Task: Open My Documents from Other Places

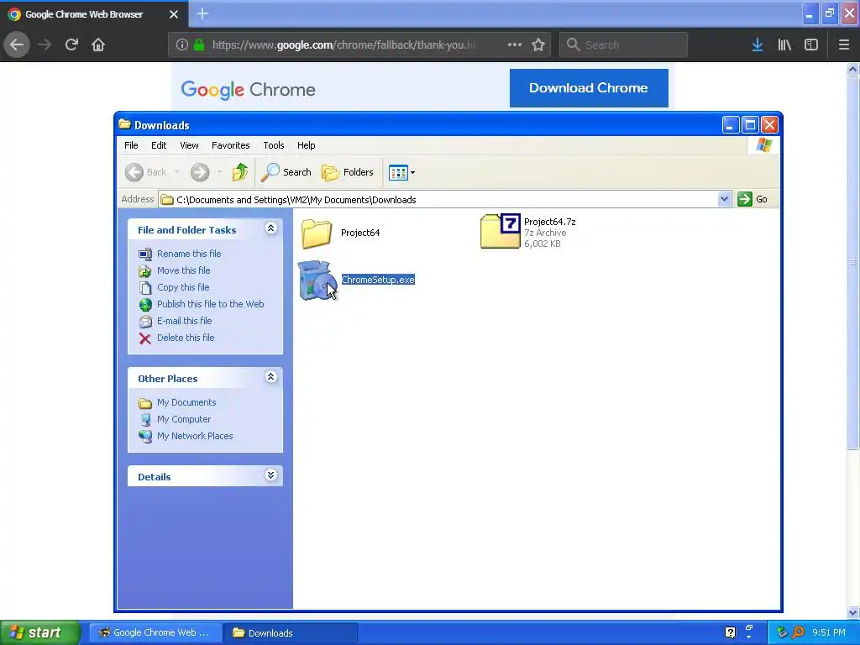Action: (186, 402)
